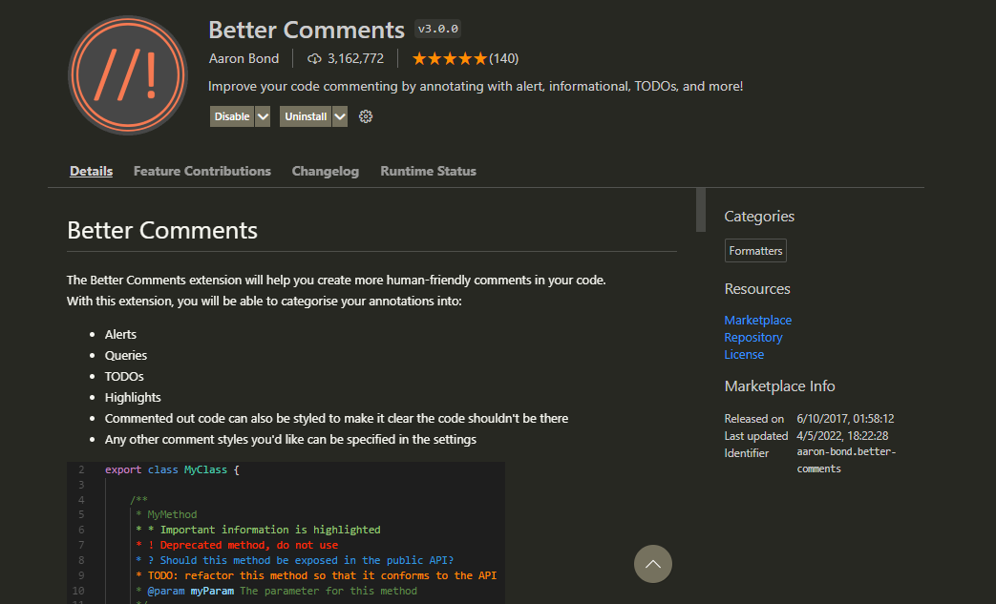Viewport: 996px width, 604px height.
Task: Click the Better Comments extension logo icon
Action: [x=127, y=75]
